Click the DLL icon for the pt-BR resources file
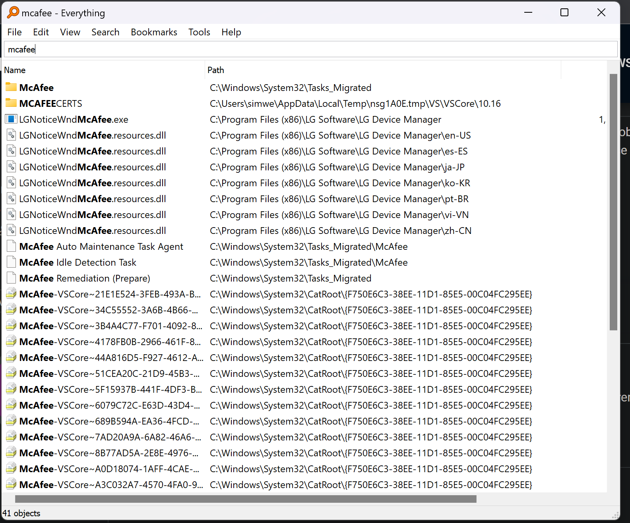The height and width of the screenshot is (523, 630). (11, 198)
